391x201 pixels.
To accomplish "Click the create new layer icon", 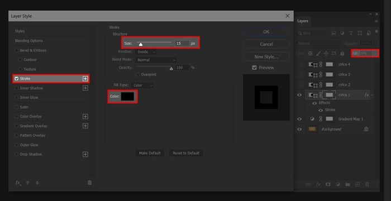I will coord(357,184).
